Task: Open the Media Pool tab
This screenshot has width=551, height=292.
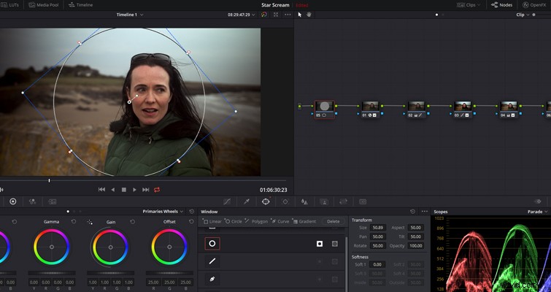Action: click(43, 5)
